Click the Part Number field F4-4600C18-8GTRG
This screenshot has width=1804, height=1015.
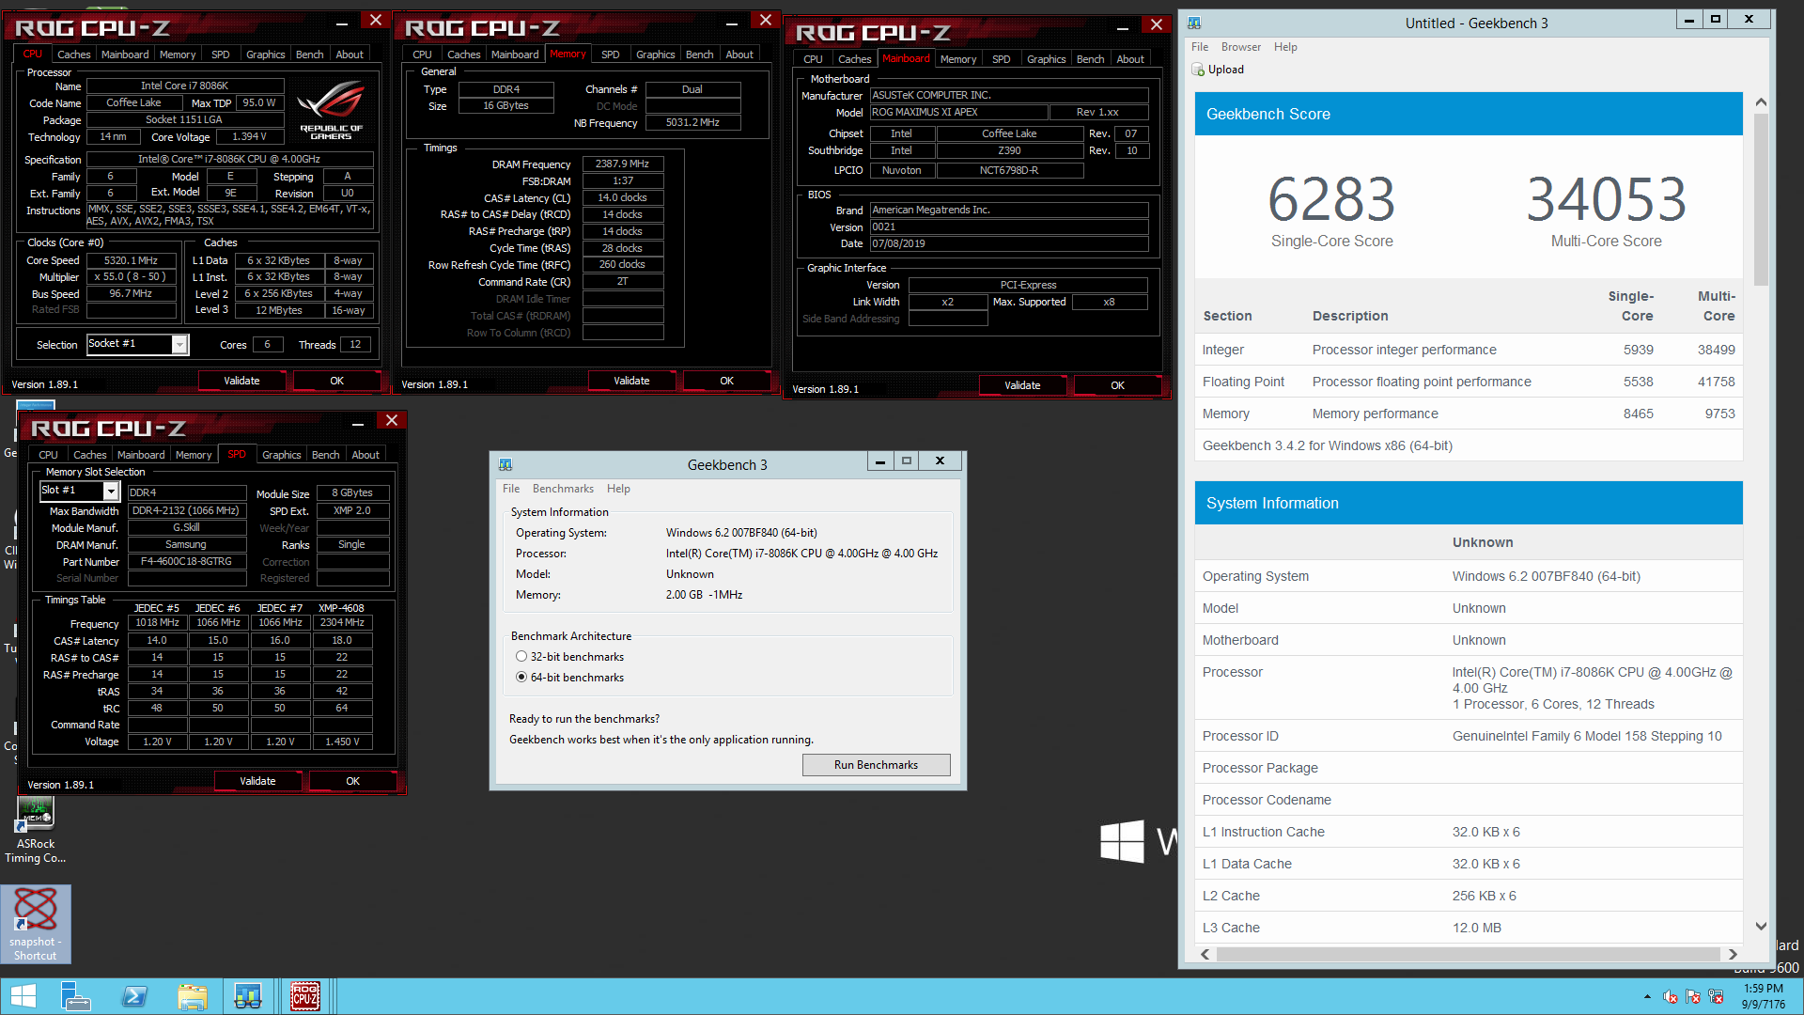point(186,561)
